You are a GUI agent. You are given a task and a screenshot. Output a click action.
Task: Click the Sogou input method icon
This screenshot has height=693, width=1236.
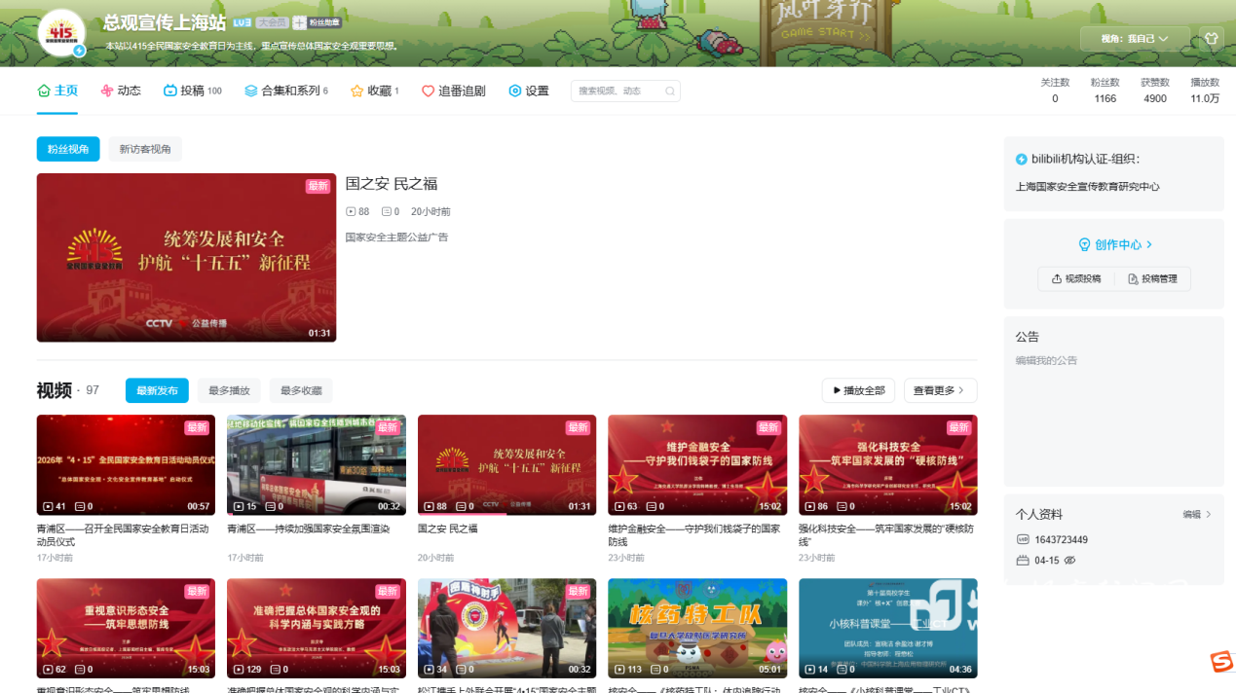coord(1220,662)
